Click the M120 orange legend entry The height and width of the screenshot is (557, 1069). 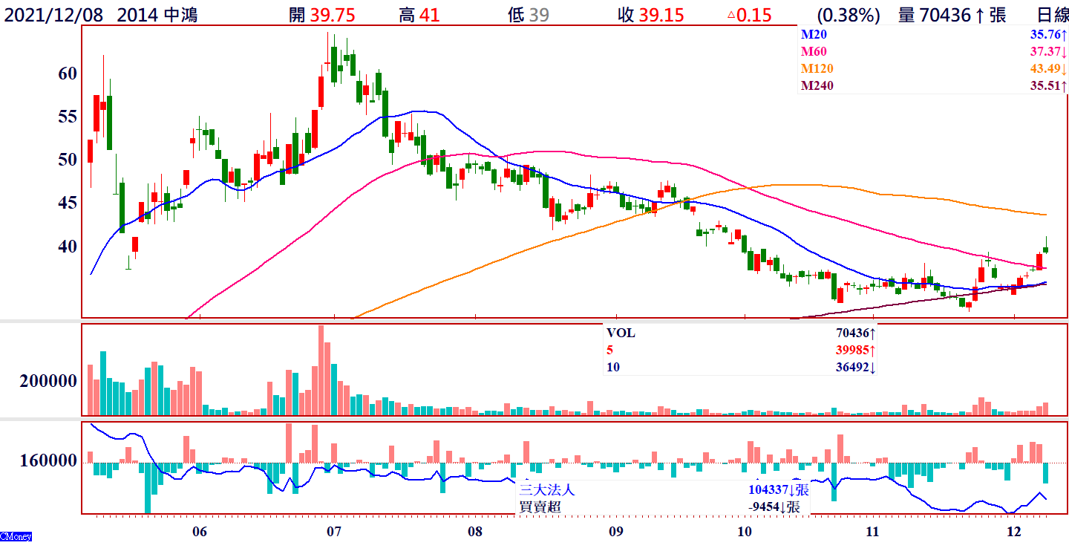point(817,68)
